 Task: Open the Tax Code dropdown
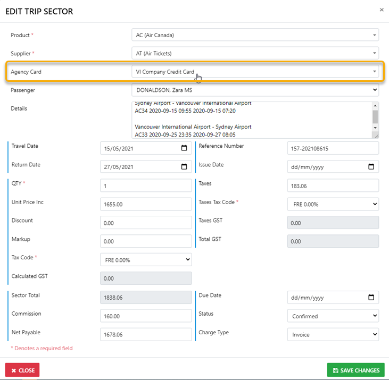pyautogui.click(x=146, y=260)
